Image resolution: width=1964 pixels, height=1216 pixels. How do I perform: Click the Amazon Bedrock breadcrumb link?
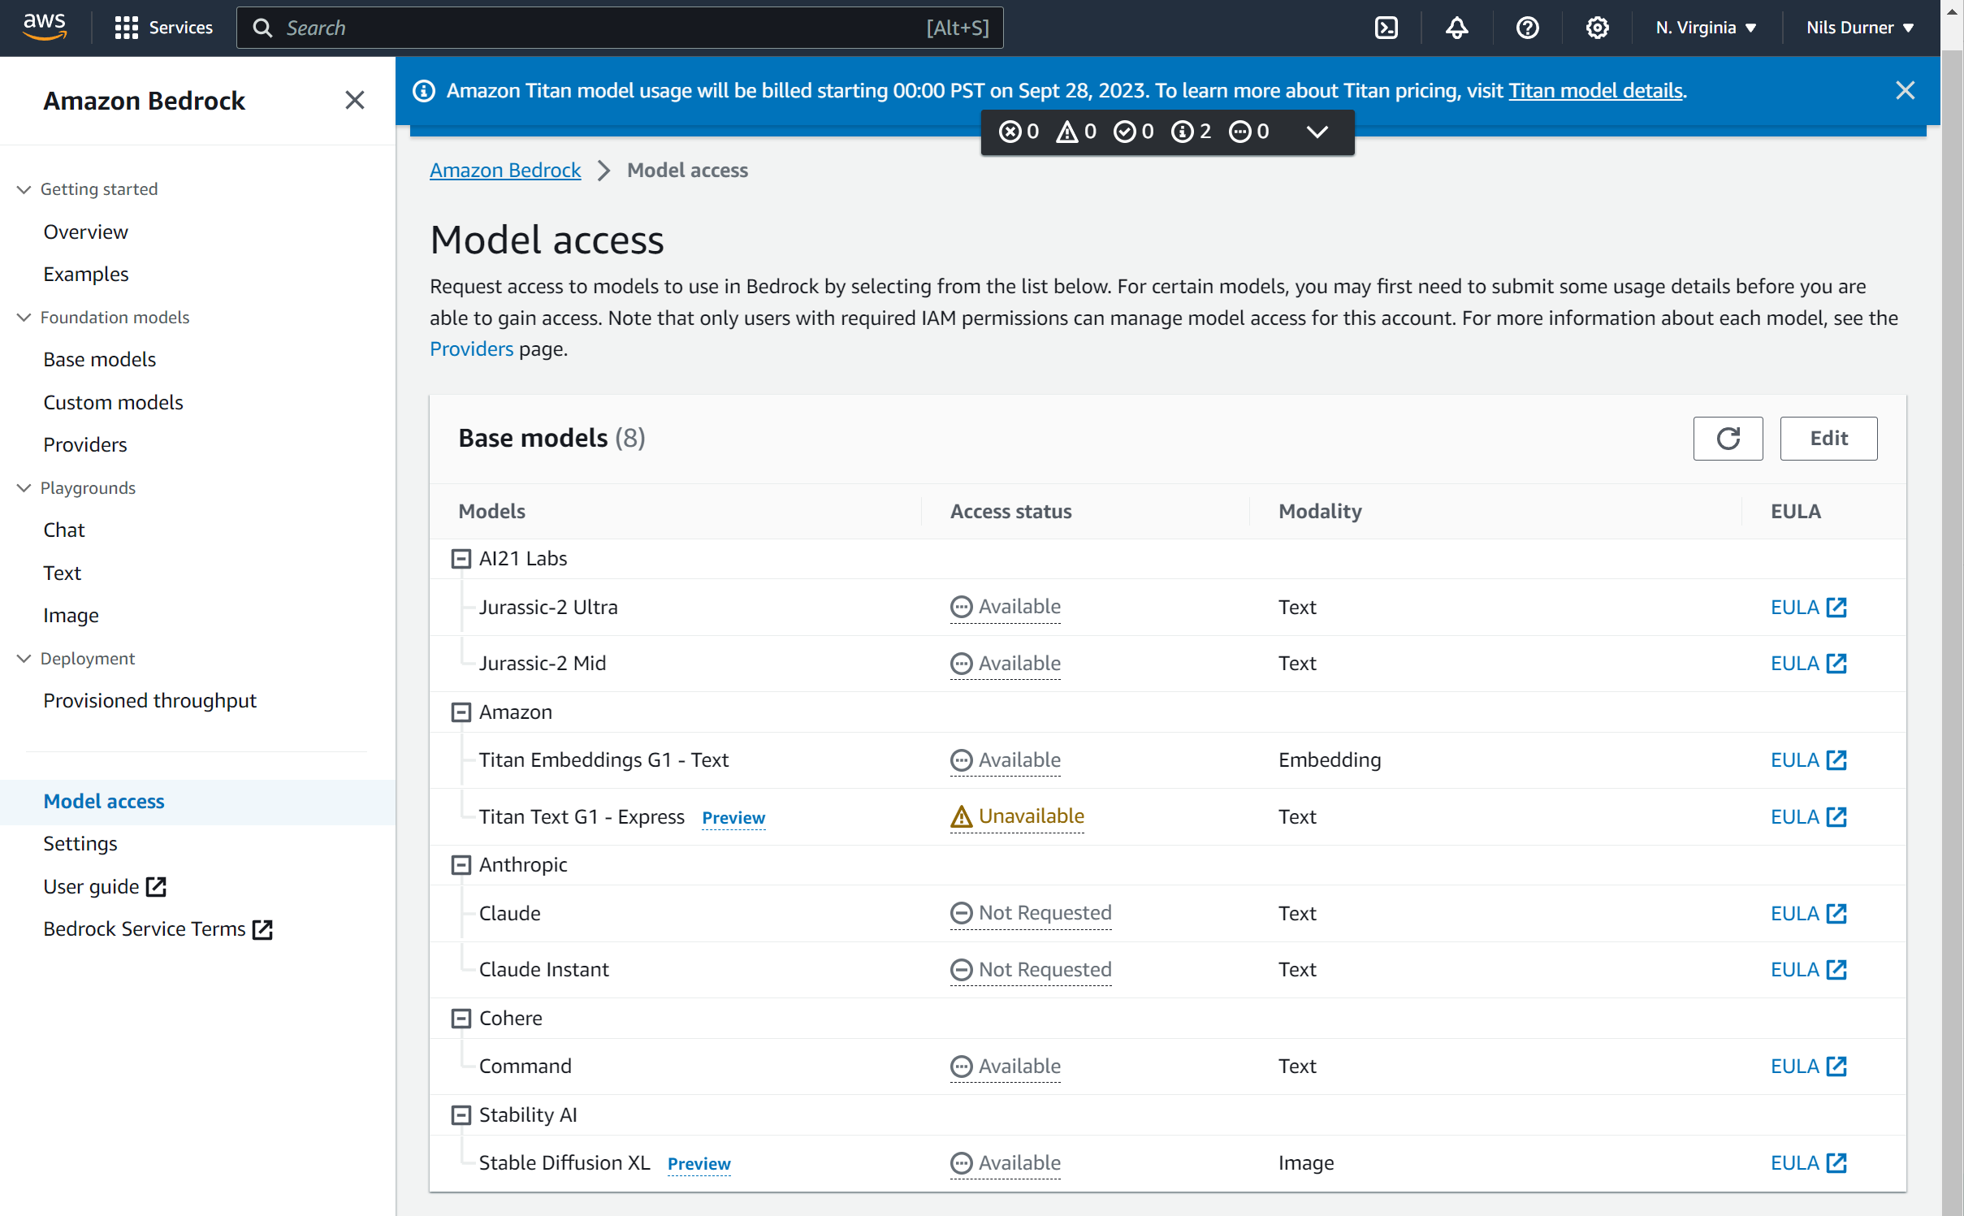(505, 171)
